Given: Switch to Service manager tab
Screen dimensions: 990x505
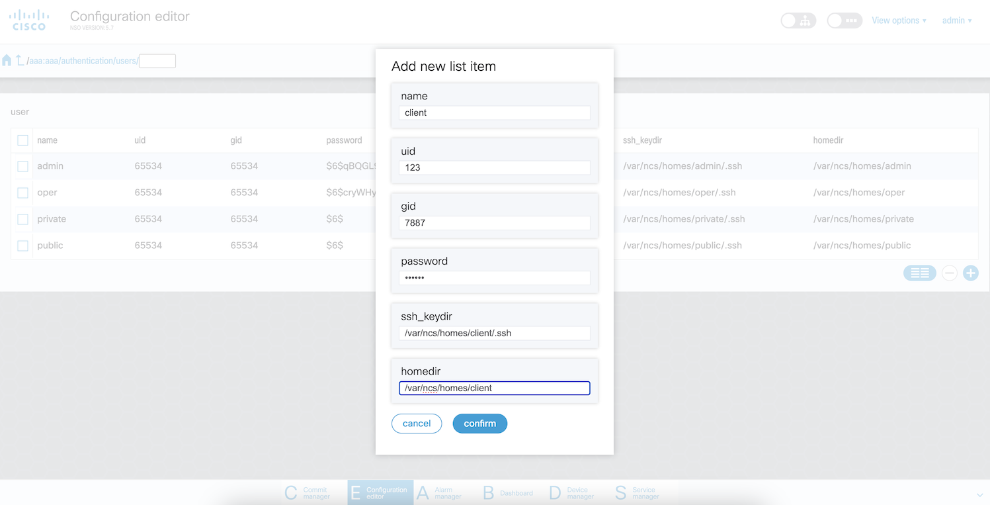Looking at the screenshot, I should [x=638, y=493].
